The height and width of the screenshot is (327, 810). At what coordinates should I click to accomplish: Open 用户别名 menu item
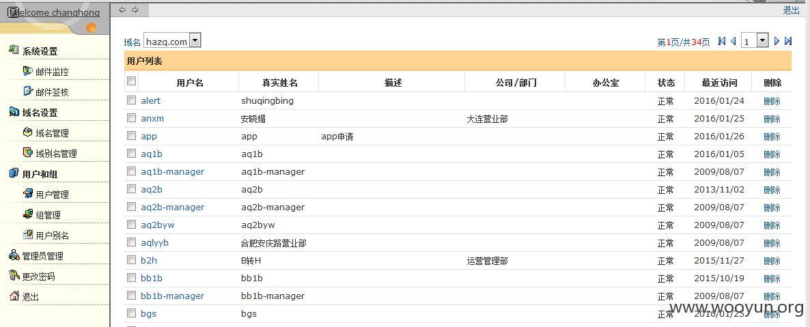coord(52,236)
